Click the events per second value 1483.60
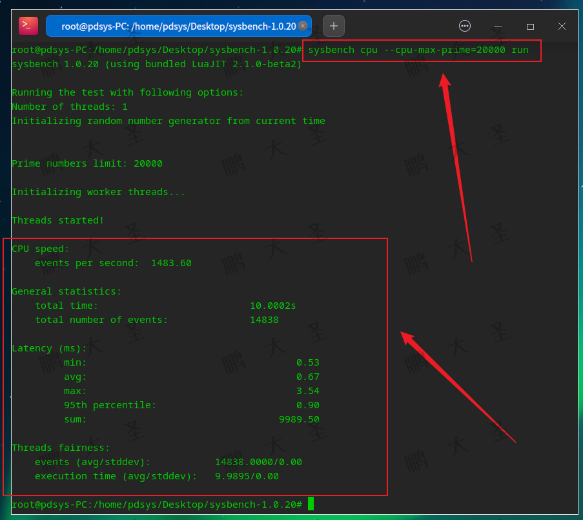This screenshot has height=520, width=583. (x=171, y=263)
